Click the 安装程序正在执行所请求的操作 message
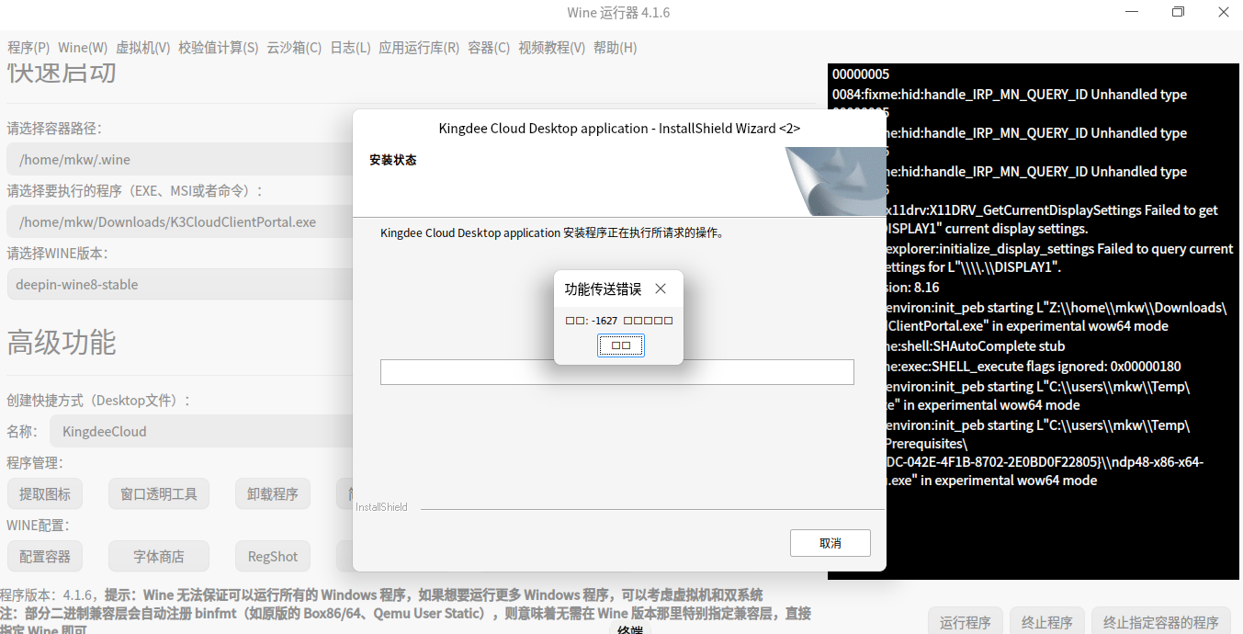The image size is (1243, 634). click(552, 232)
